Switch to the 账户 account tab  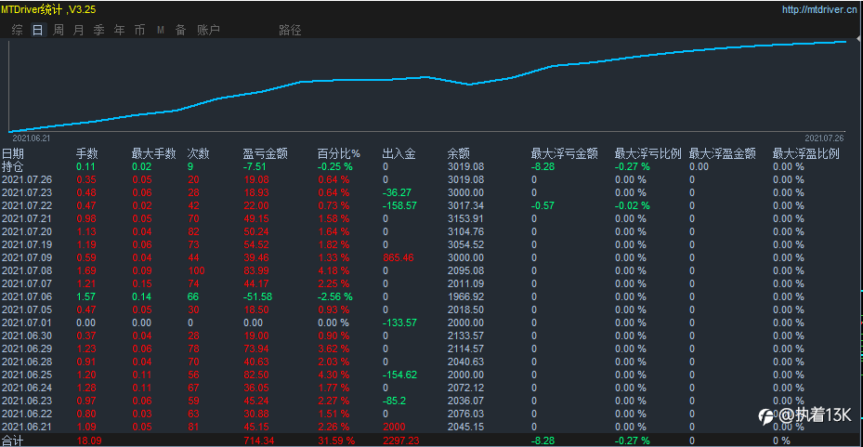tap(208, 30)
